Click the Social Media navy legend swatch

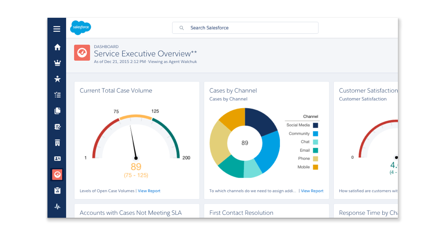(315, 125)
